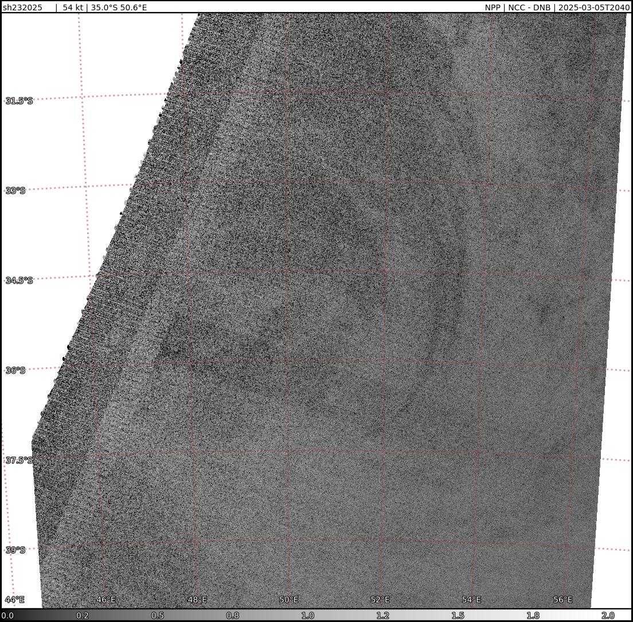Click the 35.0°S 50.6°E position text
Screen dimensions: 633x622
(119, 7)
